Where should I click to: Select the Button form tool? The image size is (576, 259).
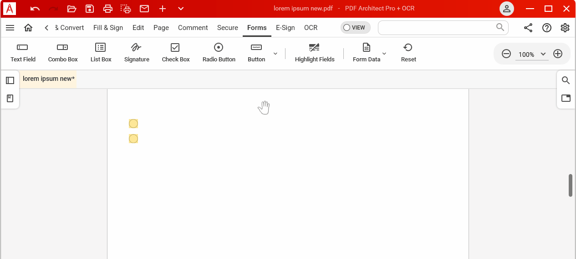point(256,53)
